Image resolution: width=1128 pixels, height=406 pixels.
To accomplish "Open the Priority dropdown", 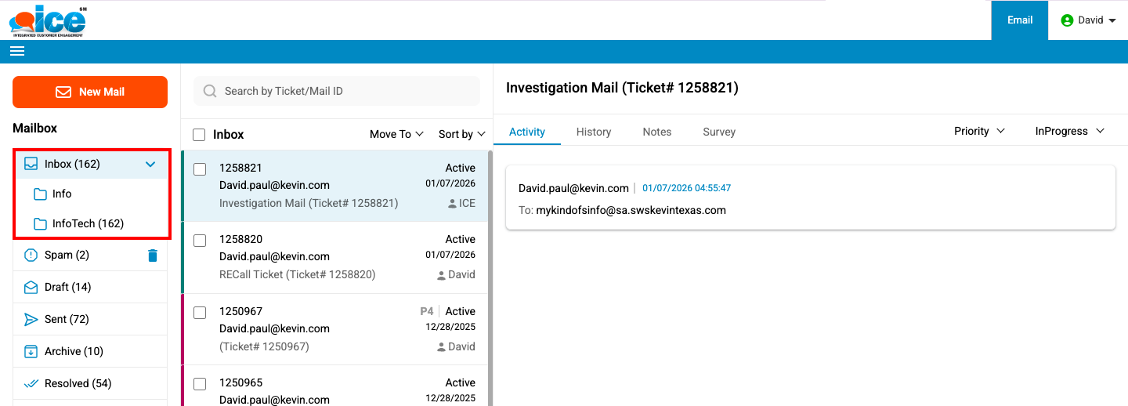I will pos(979,132).
